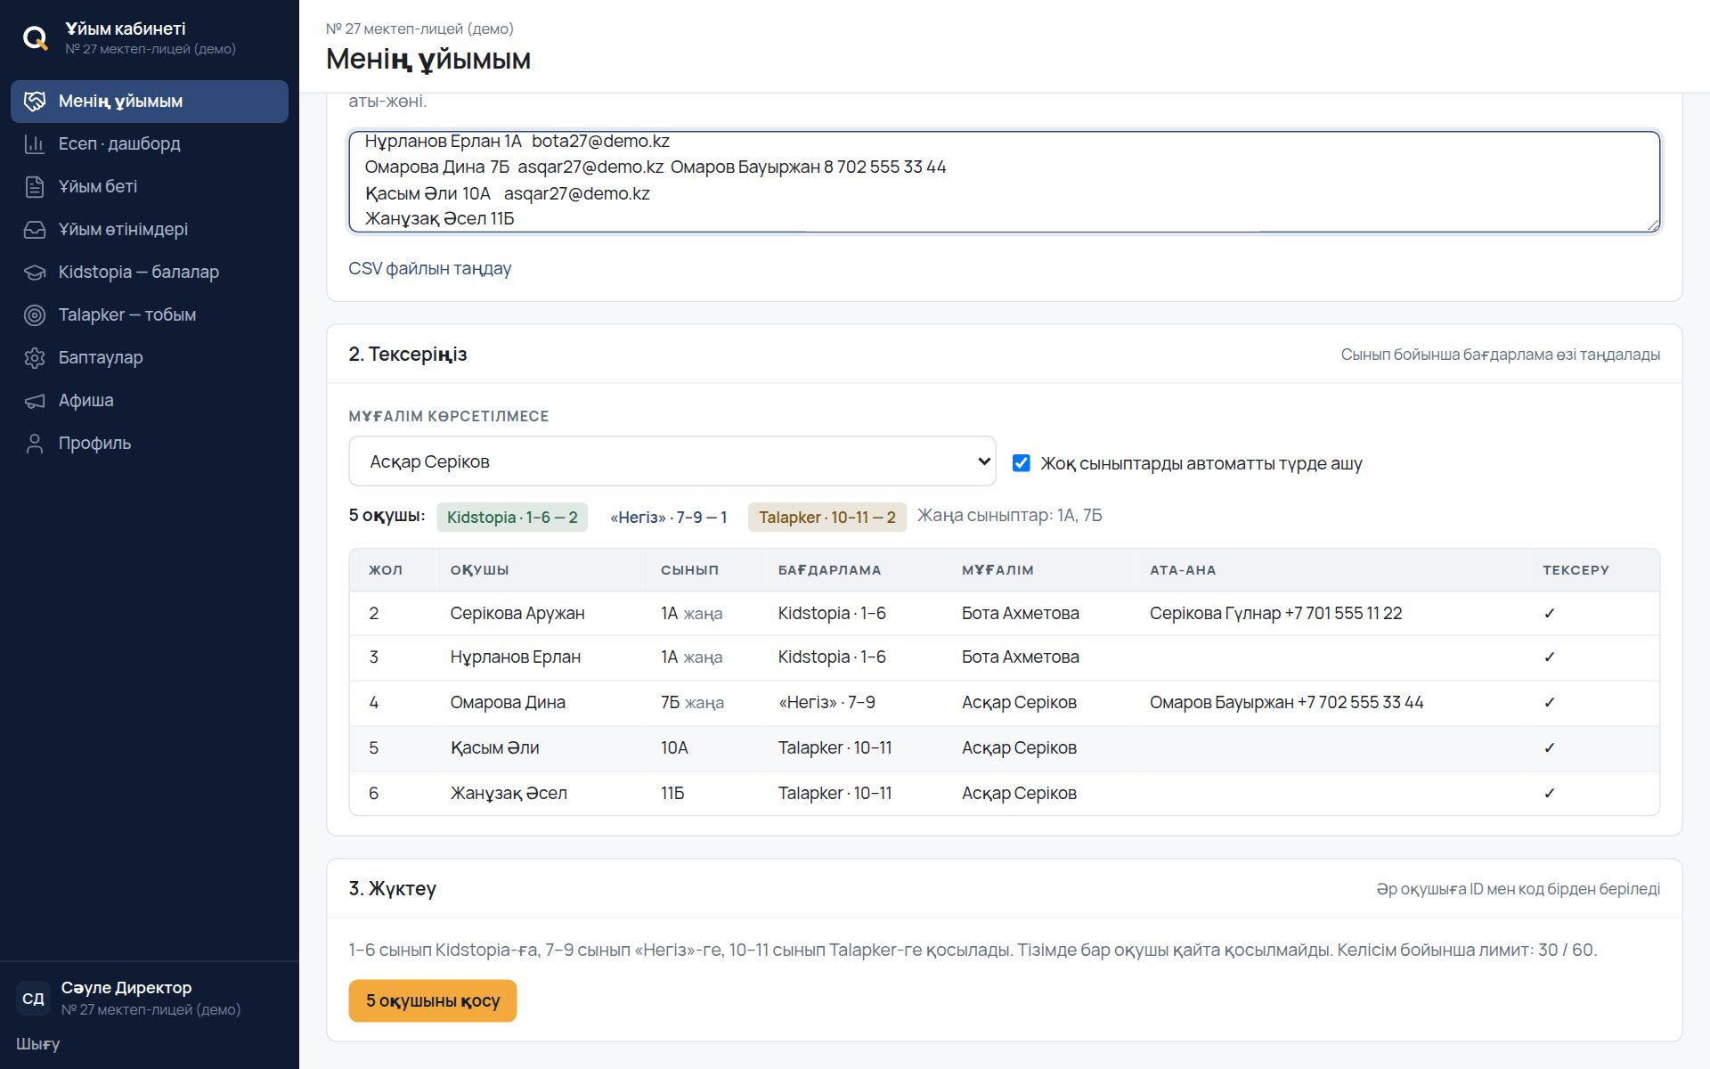
Task: Click the magnifier logo icon in sidebar header
Action: pos(36,38)
